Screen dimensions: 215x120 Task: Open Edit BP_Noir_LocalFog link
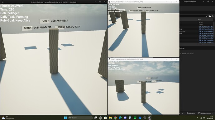point(206,33)
